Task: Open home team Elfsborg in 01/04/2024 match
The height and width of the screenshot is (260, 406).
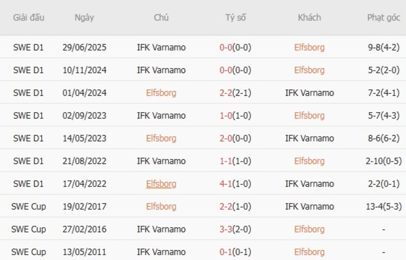Action: pos(161,93)
